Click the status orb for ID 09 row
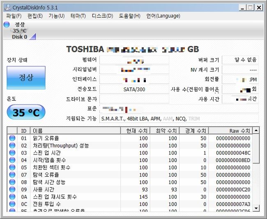Image resolution: width=267 pixels, height=219 pixels. [x=12, y=189]
